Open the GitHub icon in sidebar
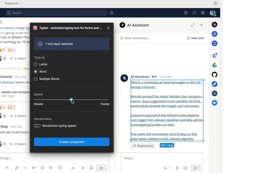Screen dimensions: 256x173 tap(214, 75)
